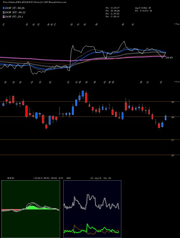Click the magenta DOW PT legend swatch
Screen dimensions: 180x238
coord(4,17)
